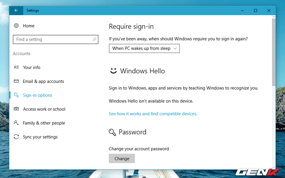Click the Your info person icon
285x178 pixels.
point(16,67)
